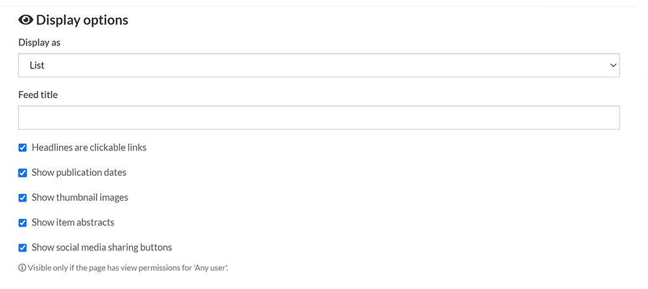Untick the Show item abstracts checkbox
The width and height of the screenshot is (648, 289).
[23, 222]
